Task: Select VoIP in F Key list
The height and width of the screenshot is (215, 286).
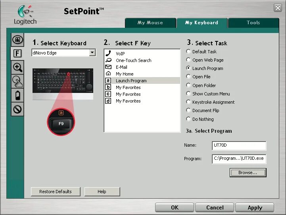Action: click(142, 54)
